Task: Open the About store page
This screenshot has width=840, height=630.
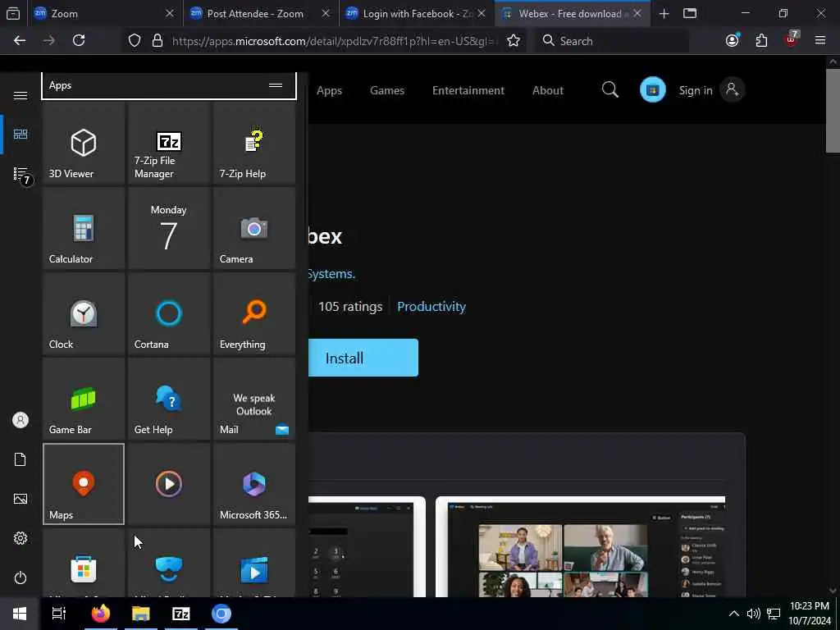Action: click(547, 90)
